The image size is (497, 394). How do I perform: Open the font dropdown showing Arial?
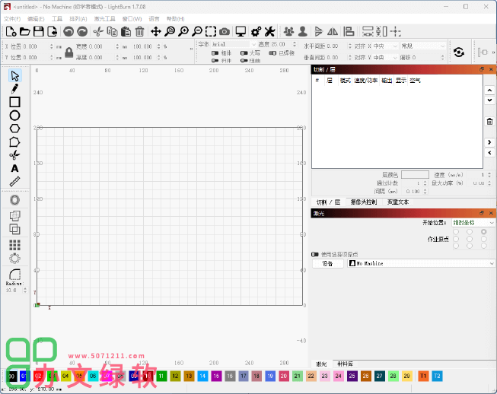234,44
